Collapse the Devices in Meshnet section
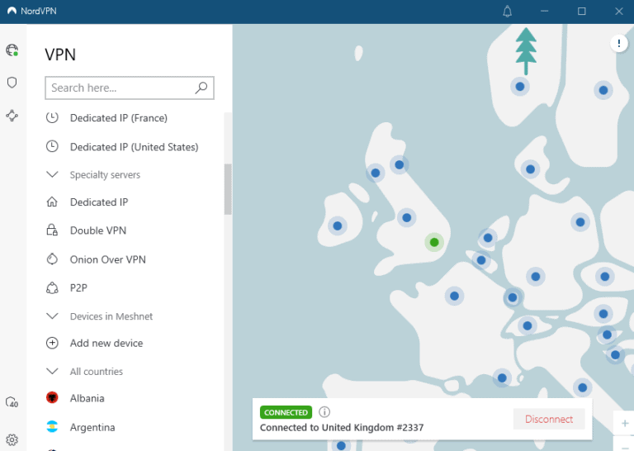 53,316
